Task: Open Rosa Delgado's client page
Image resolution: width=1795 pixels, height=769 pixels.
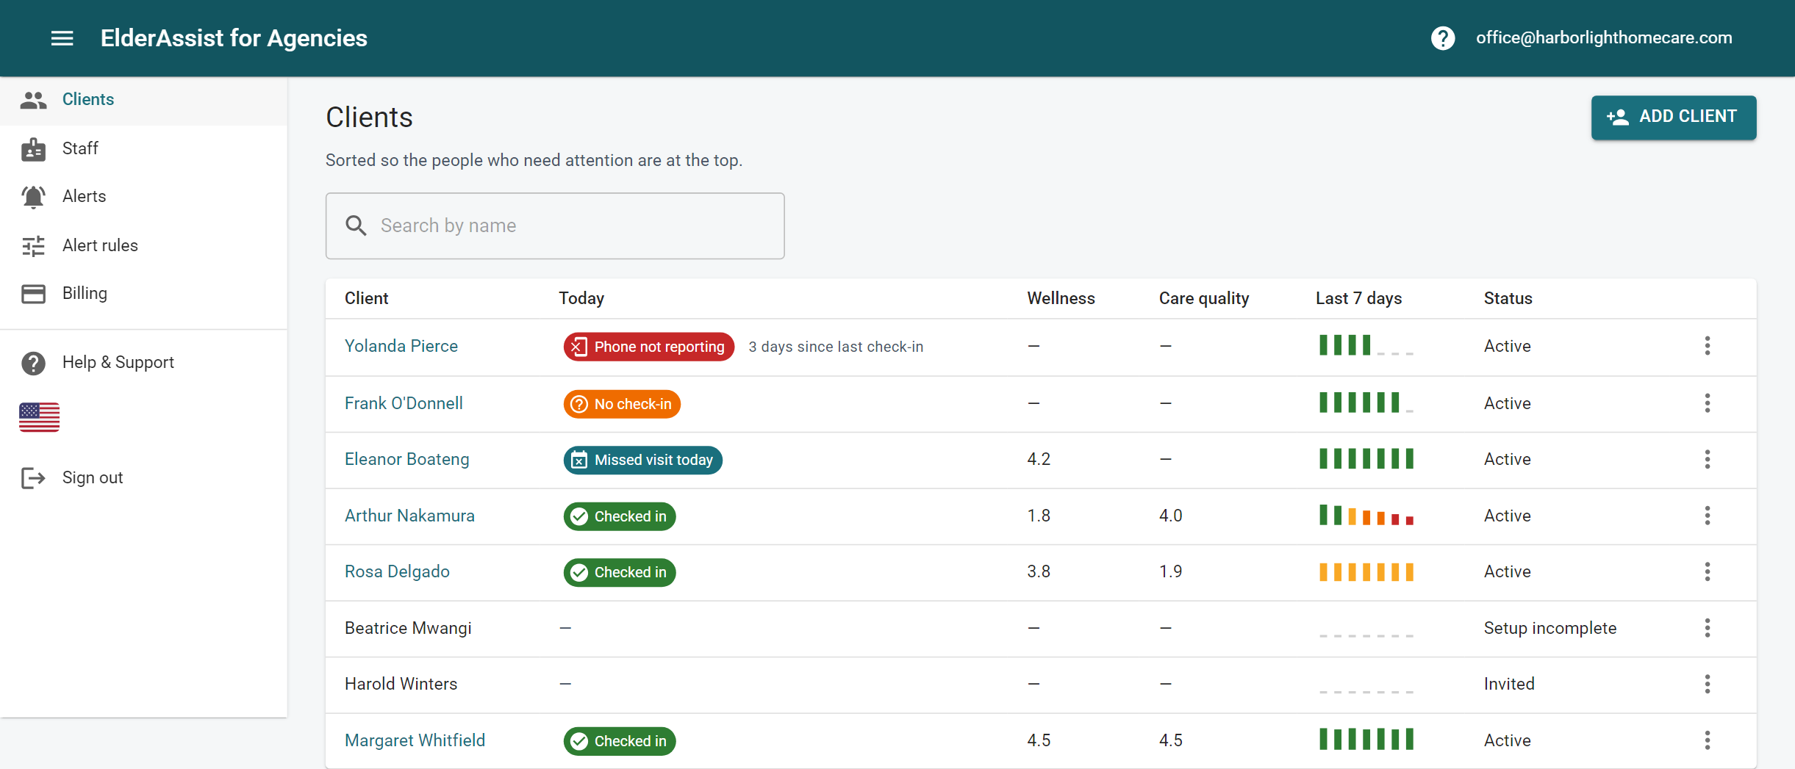Action: pos(397,571)
